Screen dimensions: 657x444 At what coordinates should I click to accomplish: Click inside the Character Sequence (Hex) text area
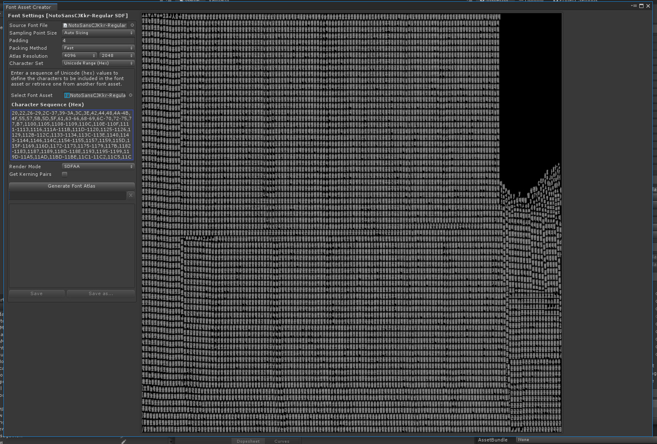point(71,135)
